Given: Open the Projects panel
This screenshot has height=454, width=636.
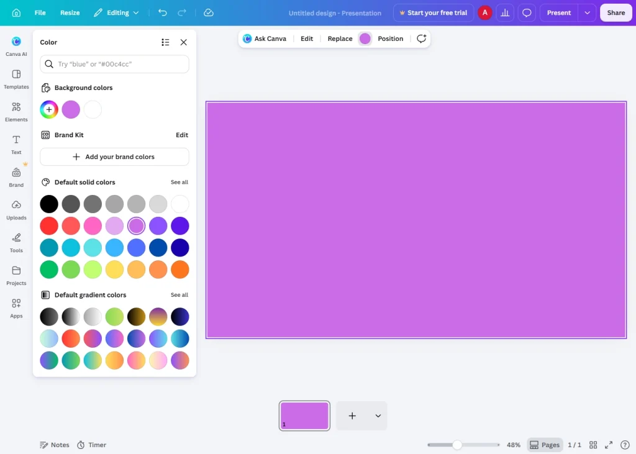Looking at the screenshot, I should pyautogui.click(x=16, y=276).
